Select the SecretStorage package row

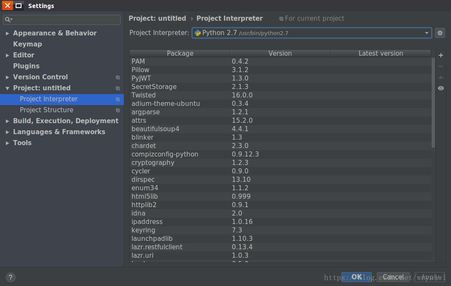(x=280, y=87)
